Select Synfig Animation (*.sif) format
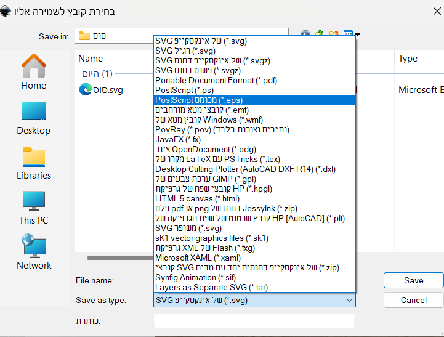This screenshot has width=444, height=337. coord(254,277)
